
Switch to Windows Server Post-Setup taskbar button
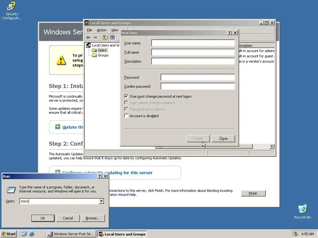pos(71,234)
